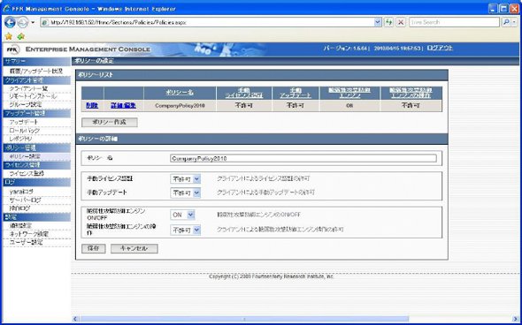Viewport: 522px width, 325px height.
Task: Click 削除 delete link for CompanyPolicy2010
Action: pyautogui.click(x=92, y=106)
